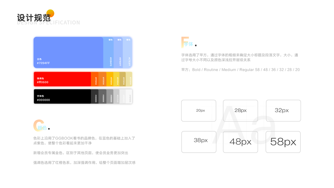
Task: Pick the light gray swatch #CCCCCC
Action: [116, 96]
